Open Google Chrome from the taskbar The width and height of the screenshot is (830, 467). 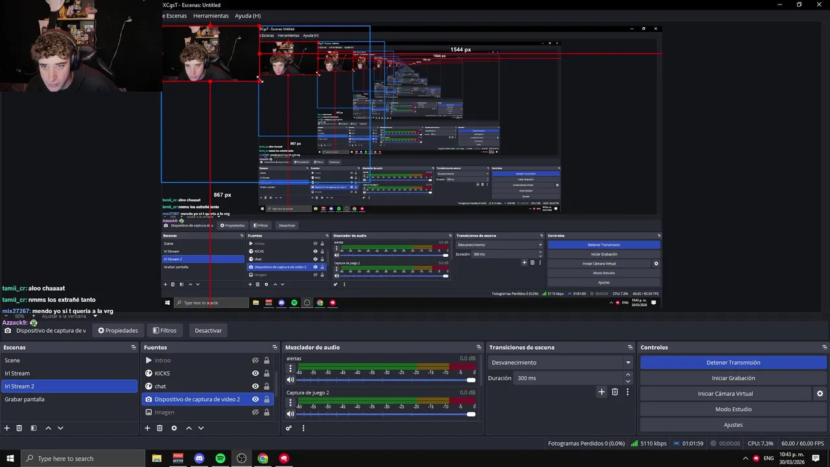263,459
